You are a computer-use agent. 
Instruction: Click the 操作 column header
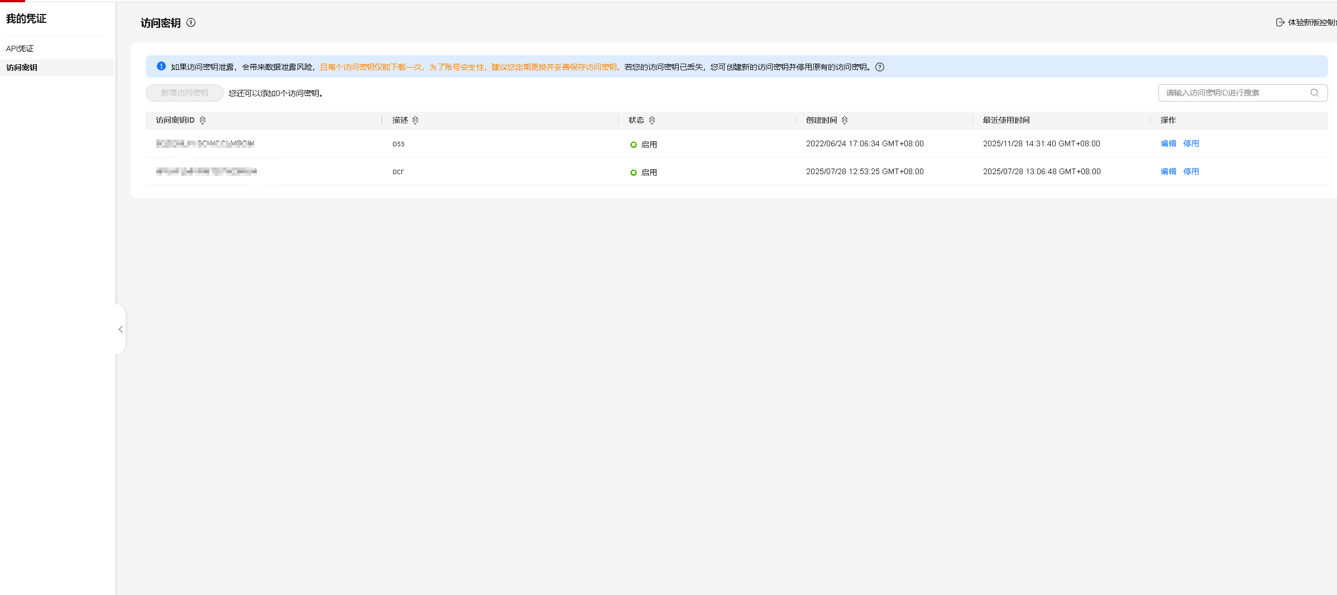1168,120
